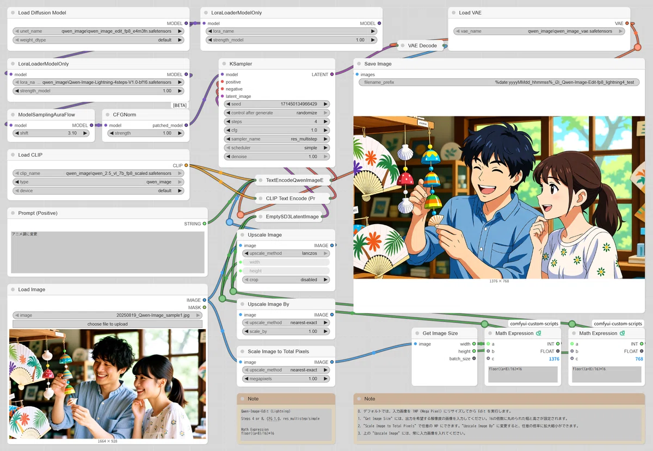Click the choose file to upload button
653x451 pixels.
(x=107, y=324)
